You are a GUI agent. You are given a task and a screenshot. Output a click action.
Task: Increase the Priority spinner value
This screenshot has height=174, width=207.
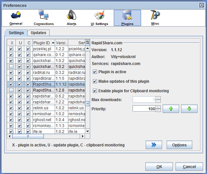click(x=158, y=107)
